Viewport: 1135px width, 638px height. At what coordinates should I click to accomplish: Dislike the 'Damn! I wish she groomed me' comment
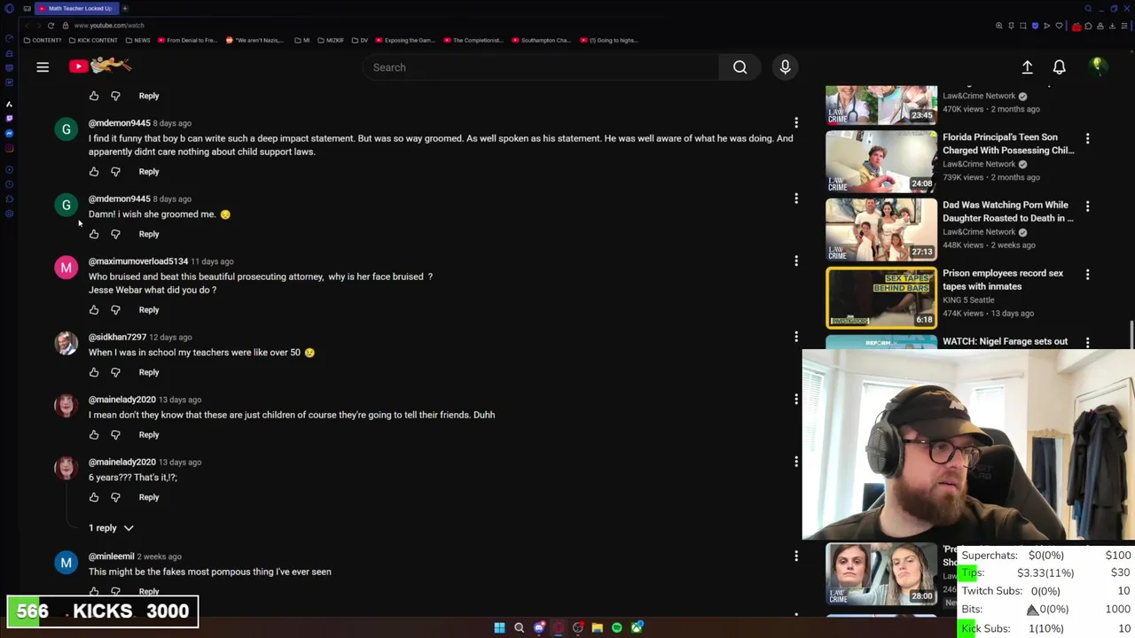pyautogui.click(x=115, y=234)
